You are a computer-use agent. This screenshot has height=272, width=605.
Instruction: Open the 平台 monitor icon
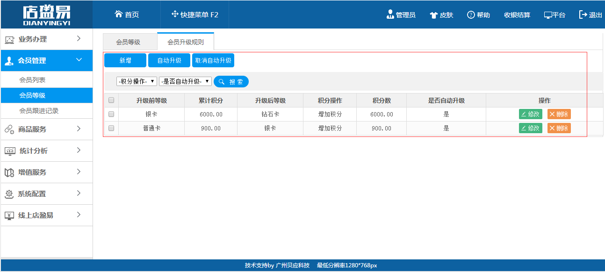pyautogui.click(x=548, y=15)
